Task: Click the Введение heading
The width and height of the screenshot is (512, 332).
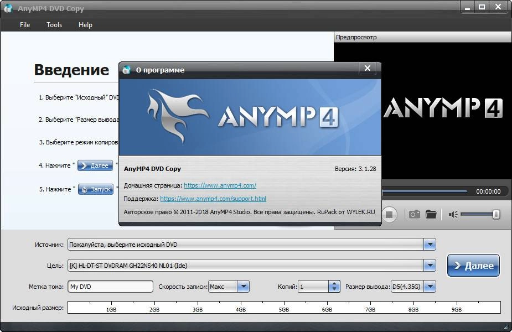Action: pos(71,70)
